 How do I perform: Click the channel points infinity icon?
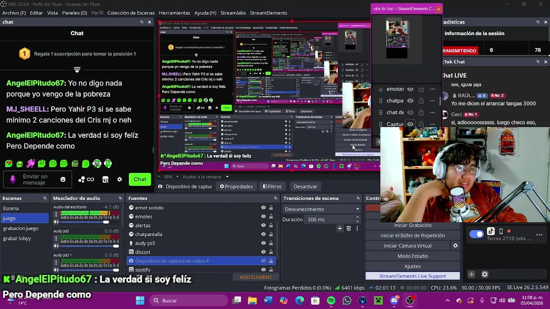click(x=90, y=179)
